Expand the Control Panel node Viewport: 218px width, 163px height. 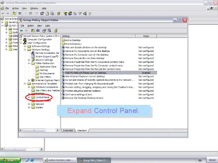29,97
